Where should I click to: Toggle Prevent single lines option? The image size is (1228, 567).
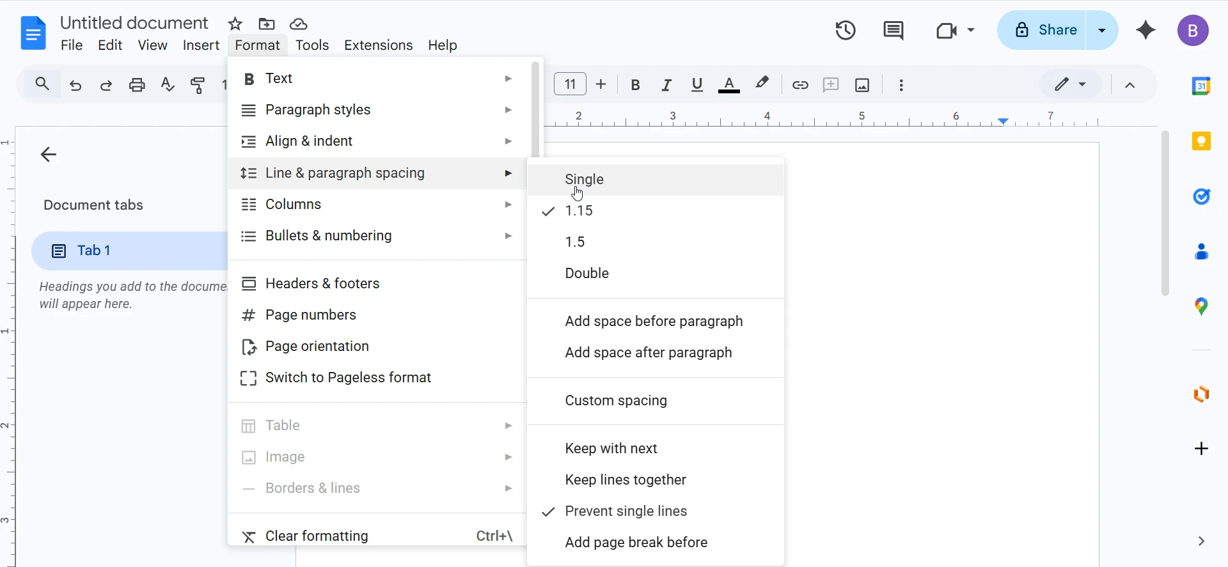(x=626, y=511)
